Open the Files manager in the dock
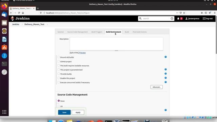The image size is (217, 122). click(x=4, y=23)
